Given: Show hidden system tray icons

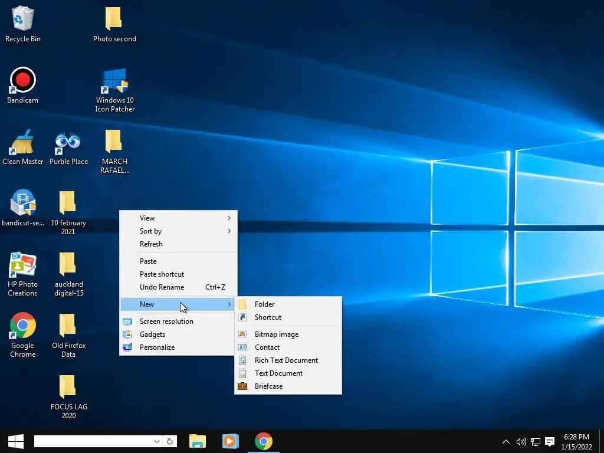Looking at the screenshot, I should tap(506, 442).
